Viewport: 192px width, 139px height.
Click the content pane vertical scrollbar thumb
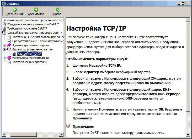(x=188, y=67)
